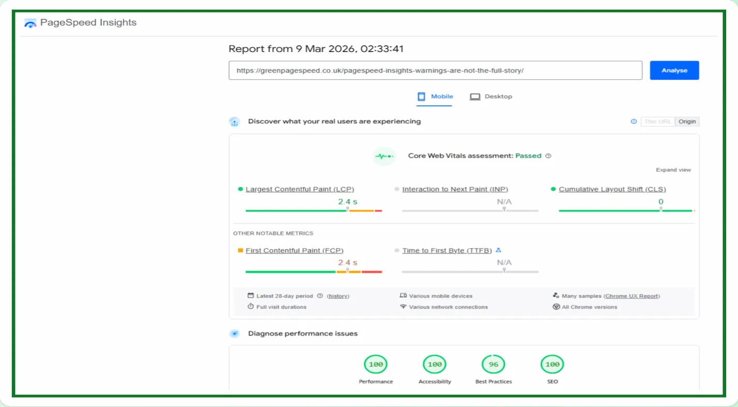Open the Largest Contentful Paint (LCP) link
The height and width of the screenshot is (407, 738).
click(x=300, y=190)
